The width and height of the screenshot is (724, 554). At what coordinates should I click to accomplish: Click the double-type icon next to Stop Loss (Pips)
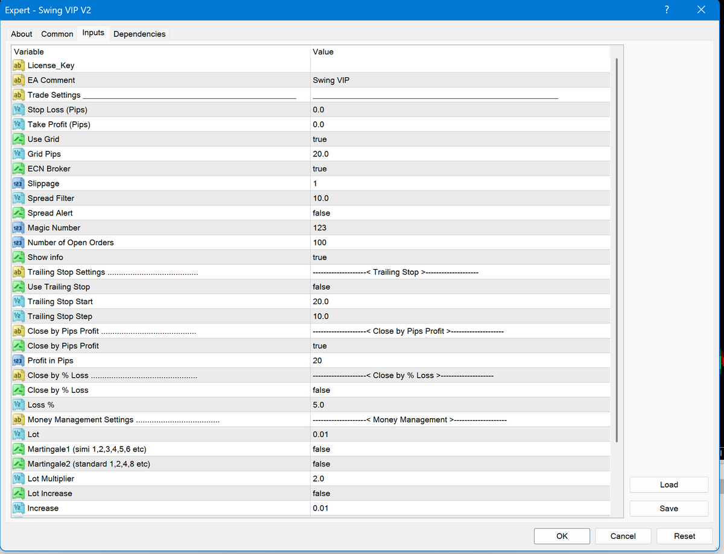(18, 110)
